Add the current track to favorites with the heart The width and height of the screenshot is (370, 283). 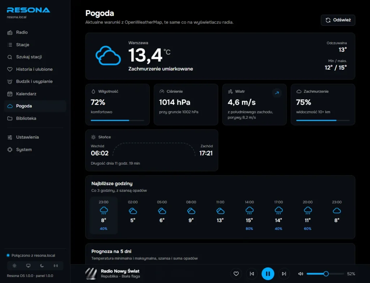tap(236, 274)
